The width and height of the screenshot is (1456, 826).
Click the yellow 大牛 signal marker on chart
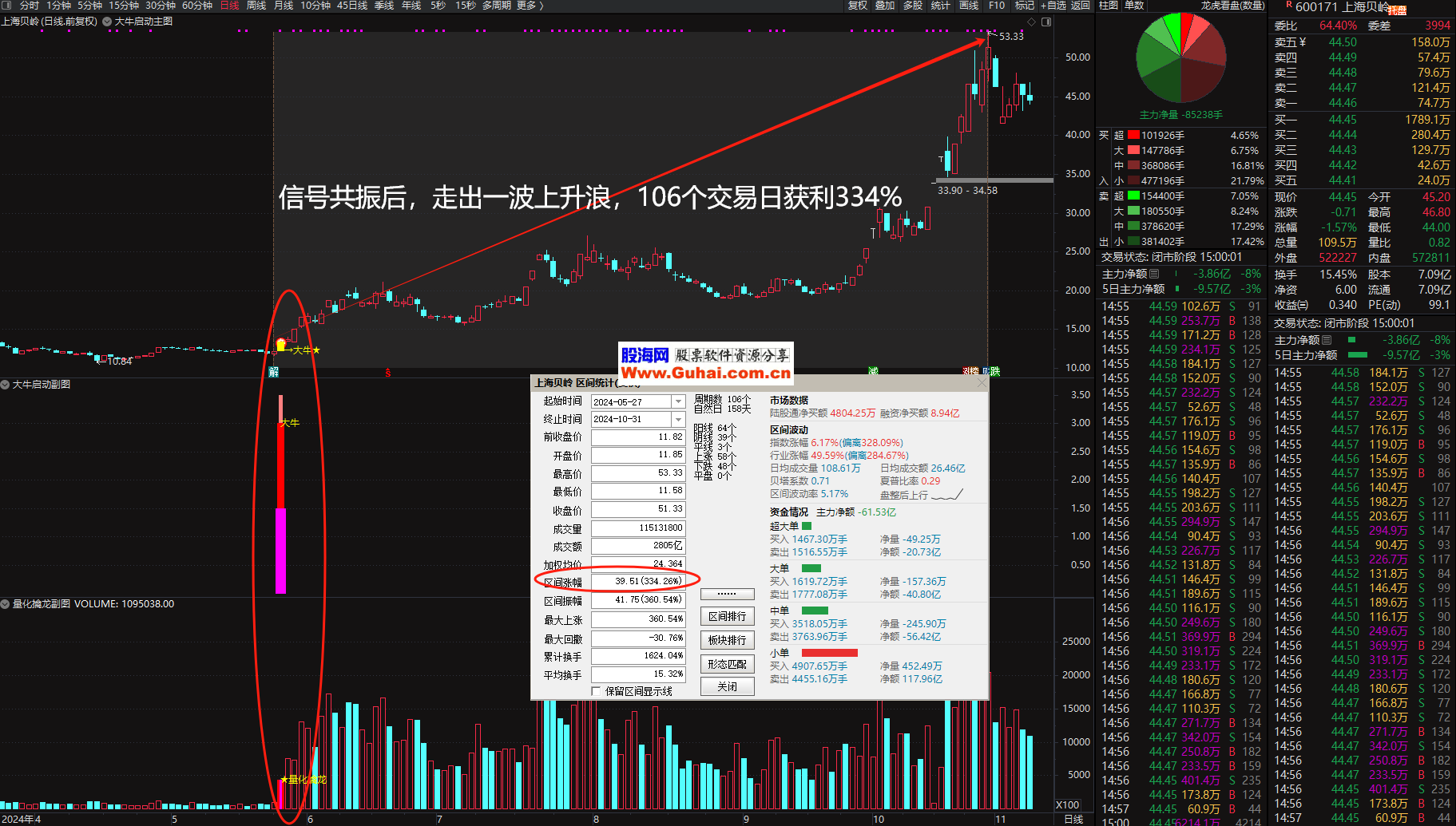pos(281,345)
